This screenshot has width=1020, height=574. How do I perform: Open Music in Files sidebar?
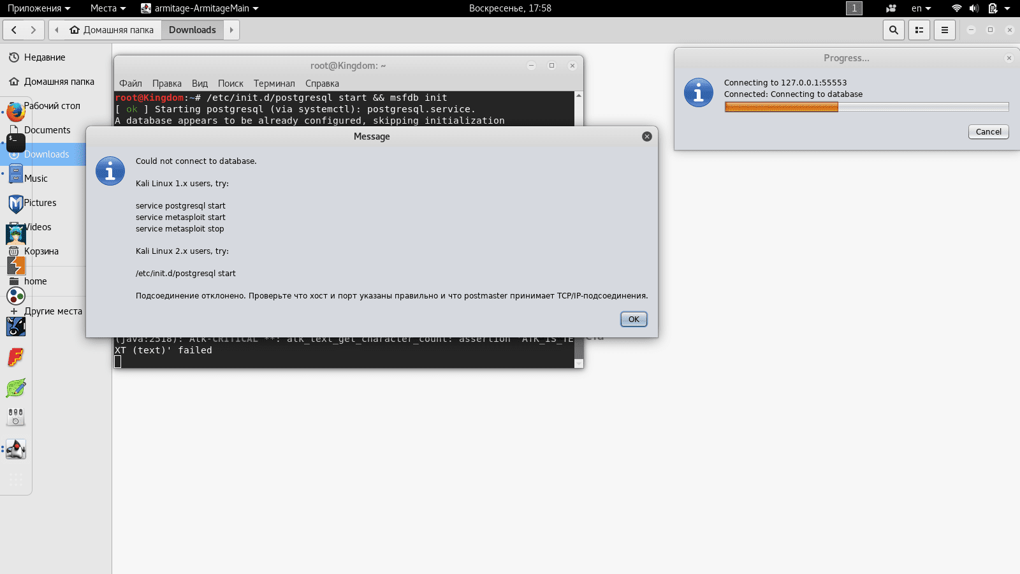(36, 179)
